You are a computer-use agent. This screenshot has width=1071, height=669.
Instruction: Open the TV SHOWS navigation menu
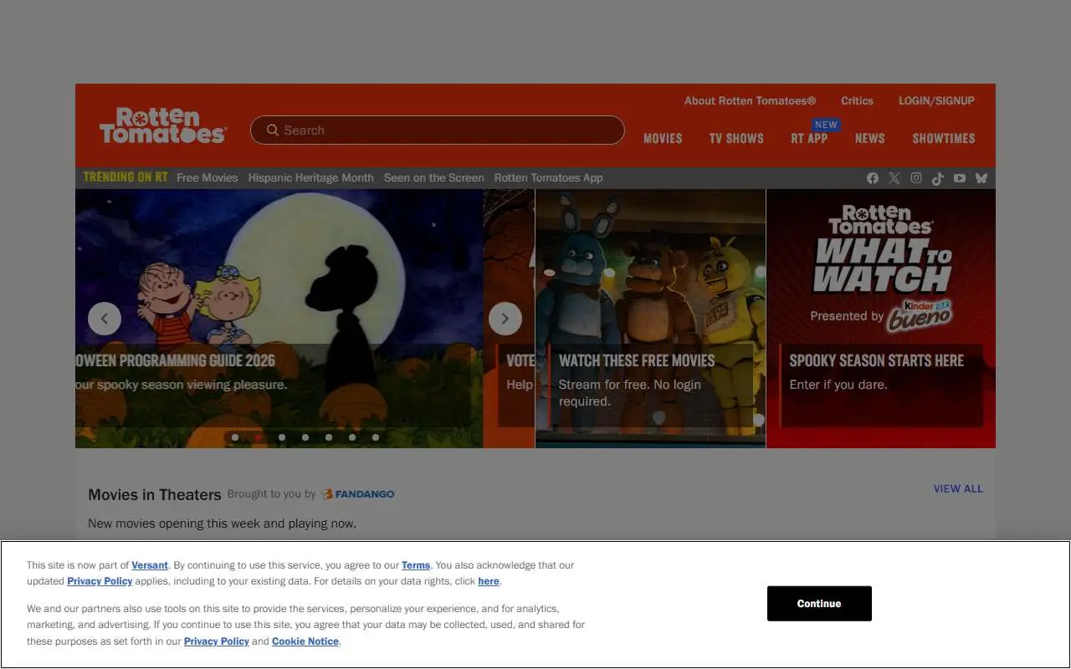736,139
